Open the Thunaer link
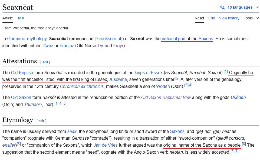This screenshot has height=162, width=260. (32, 104)
